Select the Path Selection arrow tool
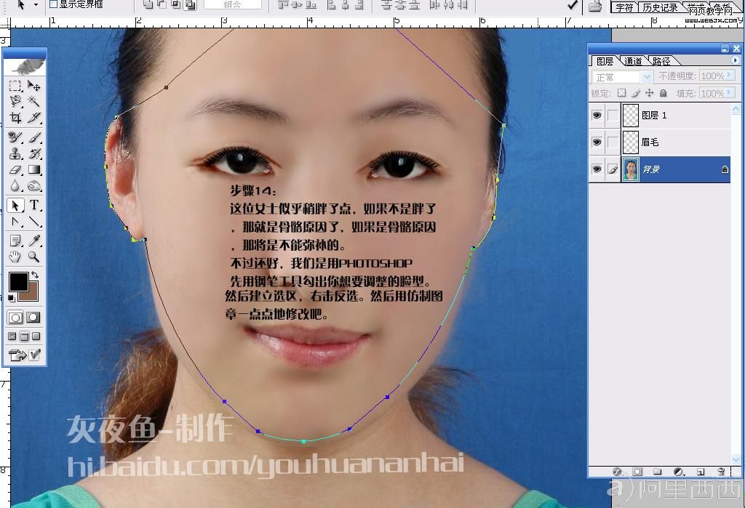Screen dimensions: 745x508 (x=15, y=206)
